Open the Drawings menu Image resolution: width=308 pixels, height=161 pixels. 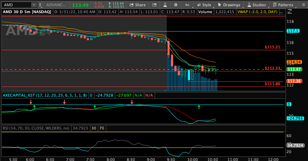(229, 5)
